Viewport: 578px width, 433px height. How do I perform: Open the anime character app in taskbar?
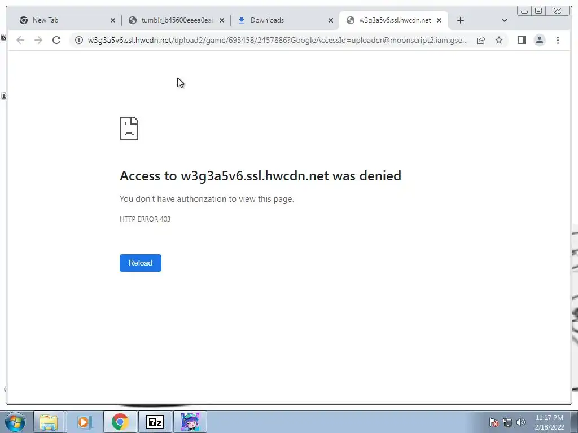[190, 422]
